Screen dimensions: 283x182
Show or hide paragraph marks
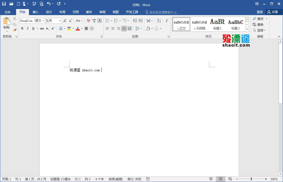tap(167, 21)
